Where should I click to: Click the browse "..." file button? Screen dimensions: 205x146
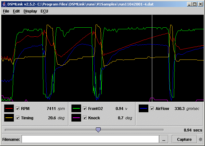click(x=164, y=139)
